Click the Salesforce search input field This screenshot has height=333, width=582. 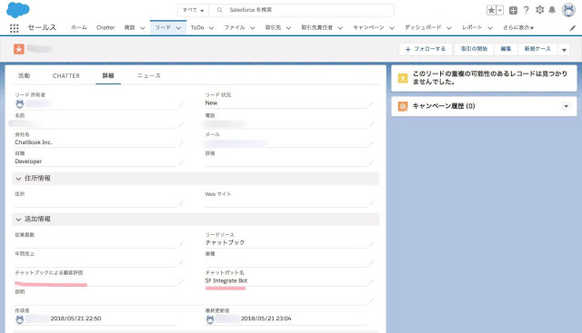(x=301, y=10)
